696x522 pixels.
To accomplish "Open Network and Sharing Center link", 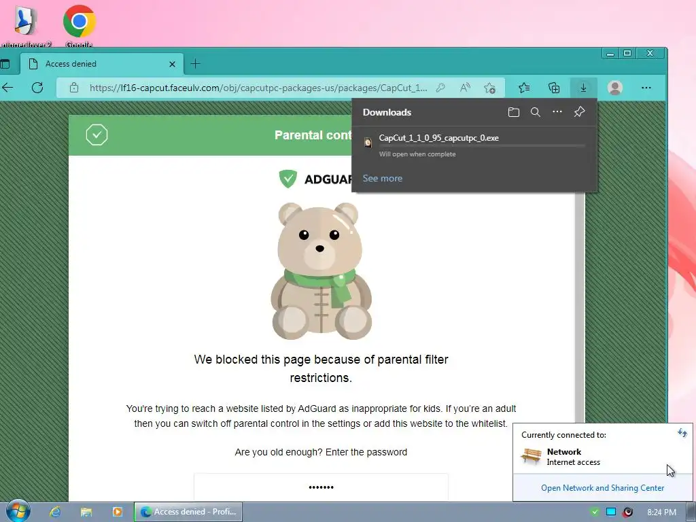I will coord(602,488).
